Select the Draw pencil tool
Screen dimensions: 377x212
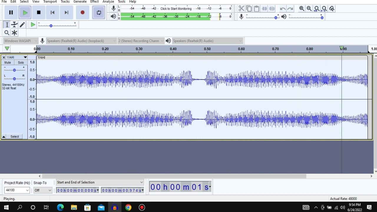[x=22, y=25]
